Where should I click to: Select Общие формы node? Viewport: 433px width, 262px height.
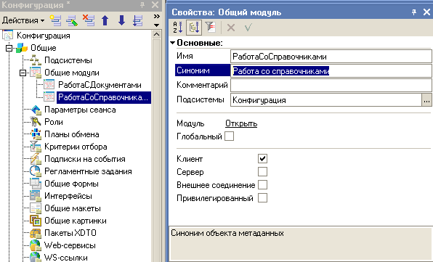pyautogui.click(x=71, y=184)
